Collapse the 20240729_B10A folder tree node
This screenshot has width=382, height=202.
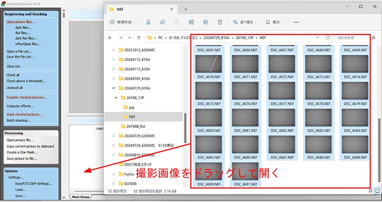(x=113, y=88)
